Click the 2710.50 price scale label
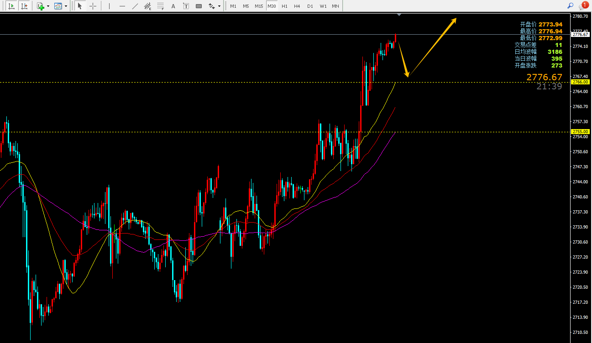The height and width of the screenshot is (343, 592). click(580, 332)
